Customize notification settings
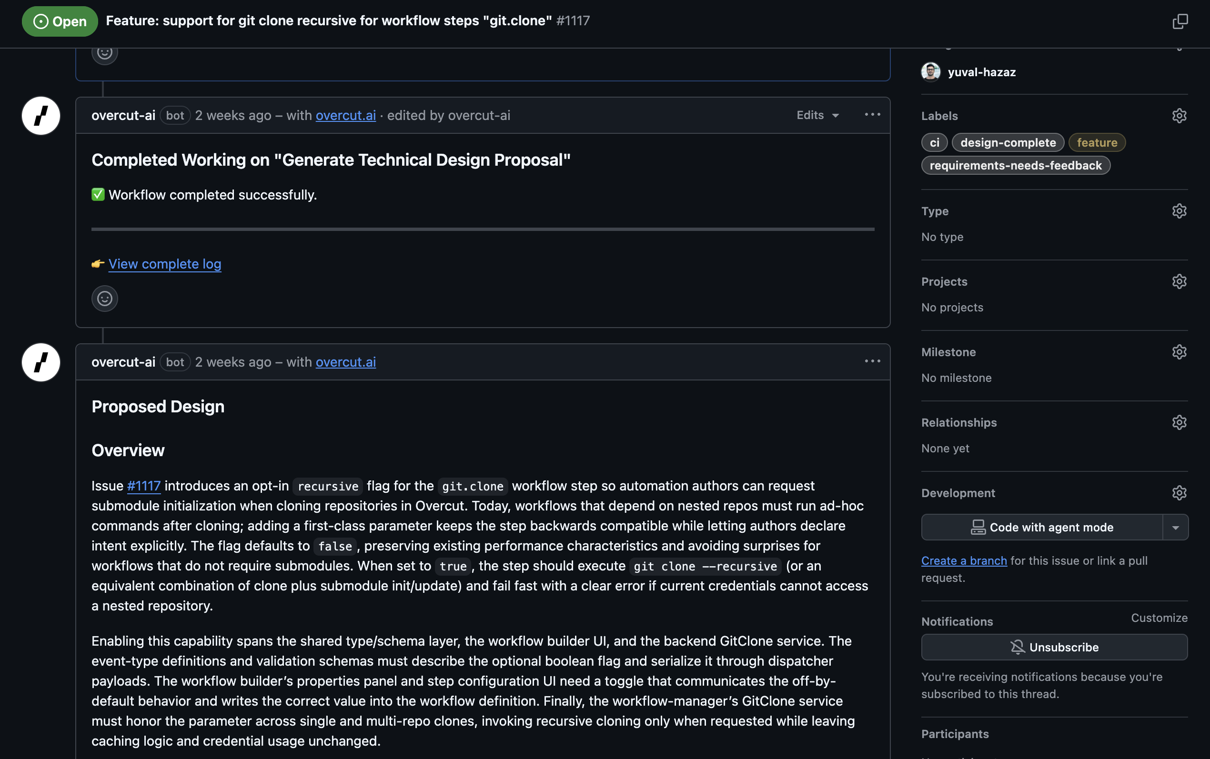This screenshot has height=759, width=1210. pyautogui.click(x=1159, y=618)
